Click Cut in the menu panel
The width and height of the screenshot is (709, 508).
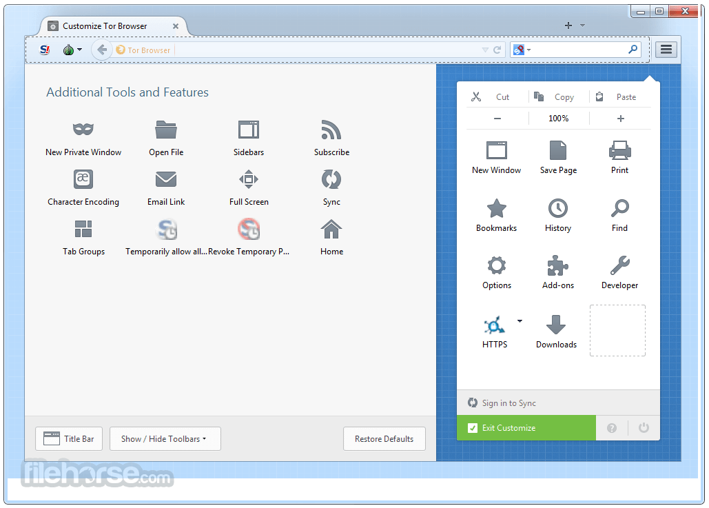497,96
